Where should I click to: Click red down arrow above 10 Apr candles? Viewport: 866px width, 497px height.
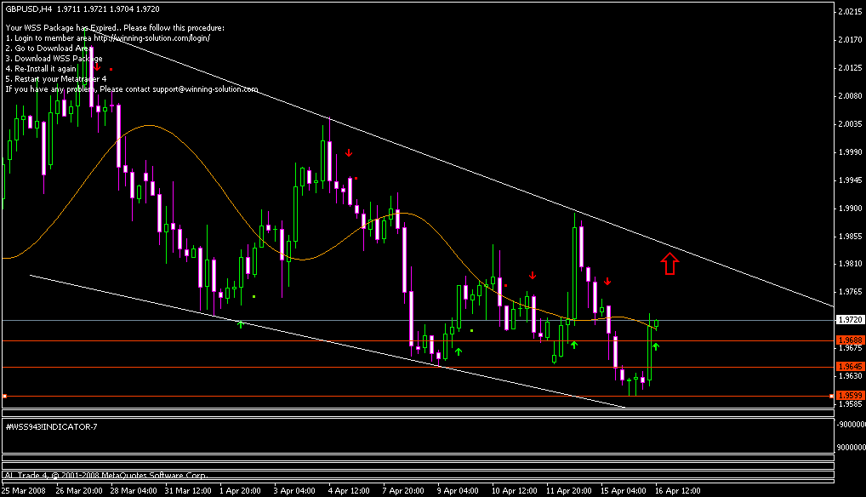[533, 275]
